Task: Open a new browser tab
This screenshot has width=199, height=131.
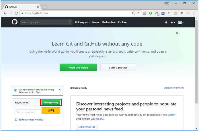Action: click(45, 7)
